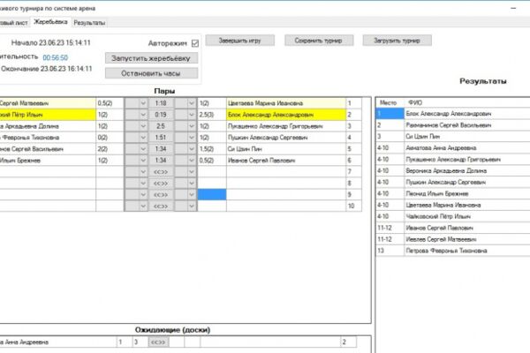The width and height of the screenshot is (530, 353).
Task: Switch to the Результаты tab
Action: click(89, 23)
